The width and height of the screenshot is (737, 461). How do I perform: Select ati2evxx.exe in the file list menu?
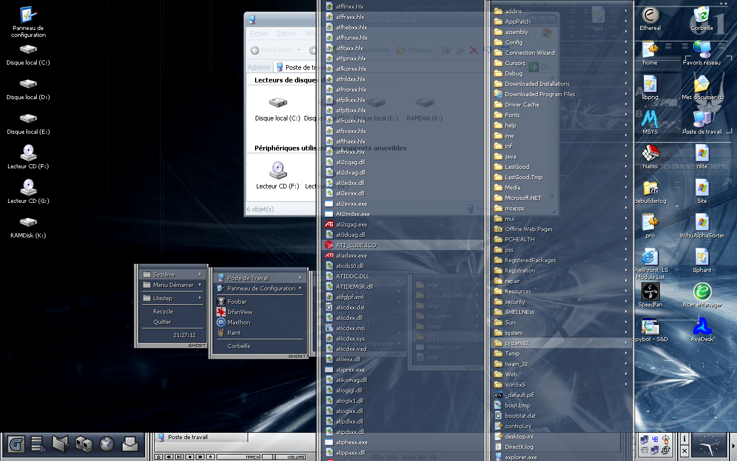(403, 203)
